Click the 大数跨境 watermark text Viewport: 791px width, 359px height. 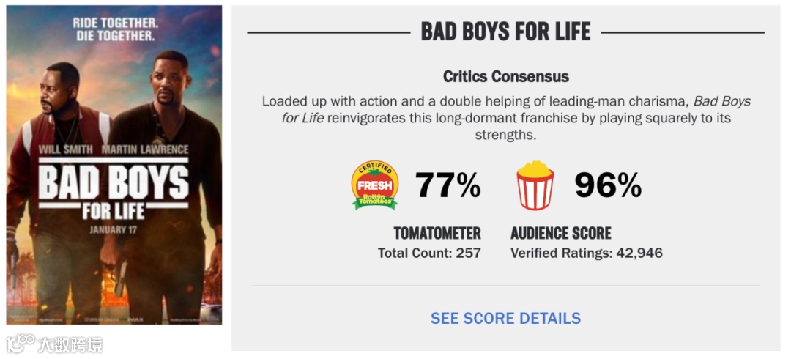pyautogui.click(x=70, y=344)
